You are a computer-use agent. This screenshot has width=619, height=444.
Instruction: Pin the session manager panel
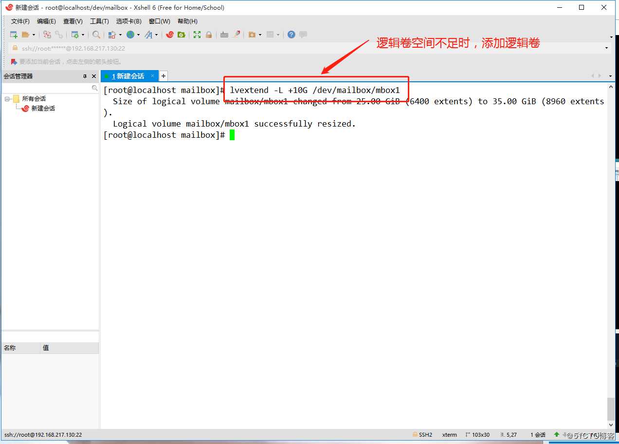point(85,76)
